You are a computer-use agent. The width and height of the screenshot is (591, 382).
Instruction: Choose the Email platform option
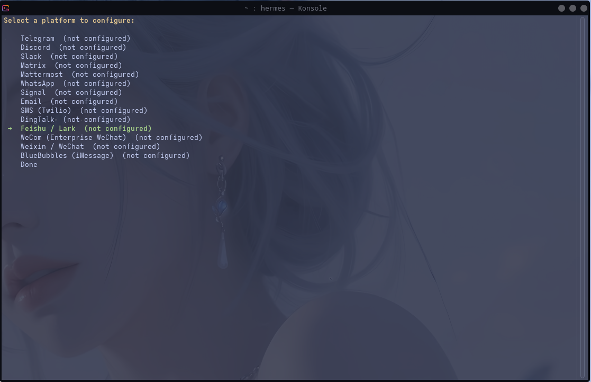(31, 102)
